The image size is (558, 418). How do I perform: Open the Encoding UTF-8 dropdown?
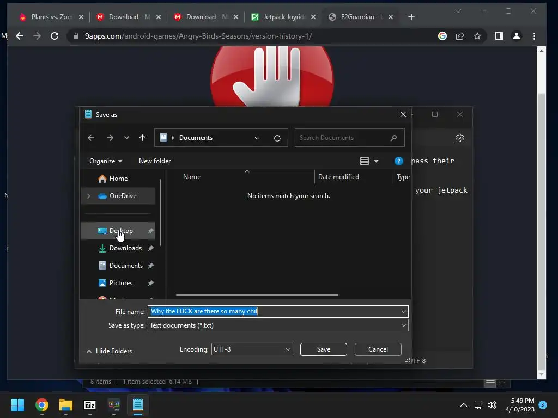coord(252,349)
